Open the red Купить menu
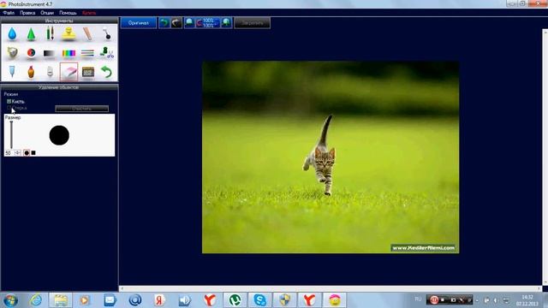Image resolution: width=548 pixels, height=308 pixels. click(x=89, y=13)
